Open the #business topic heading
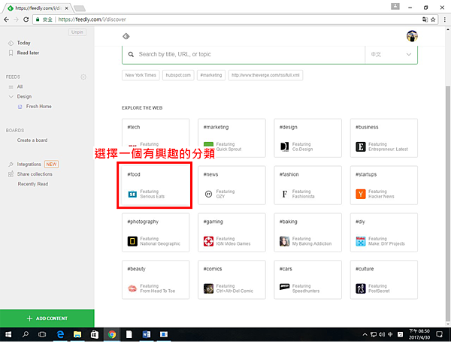This screenshot has width=451, height=344. coord(367,127)
